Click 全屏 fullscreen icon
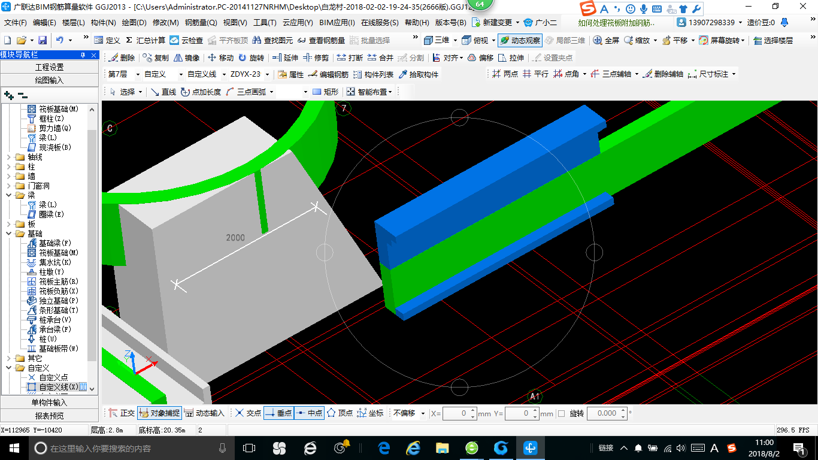Screen dimensions: 818x460 click(x=606, y=40)
